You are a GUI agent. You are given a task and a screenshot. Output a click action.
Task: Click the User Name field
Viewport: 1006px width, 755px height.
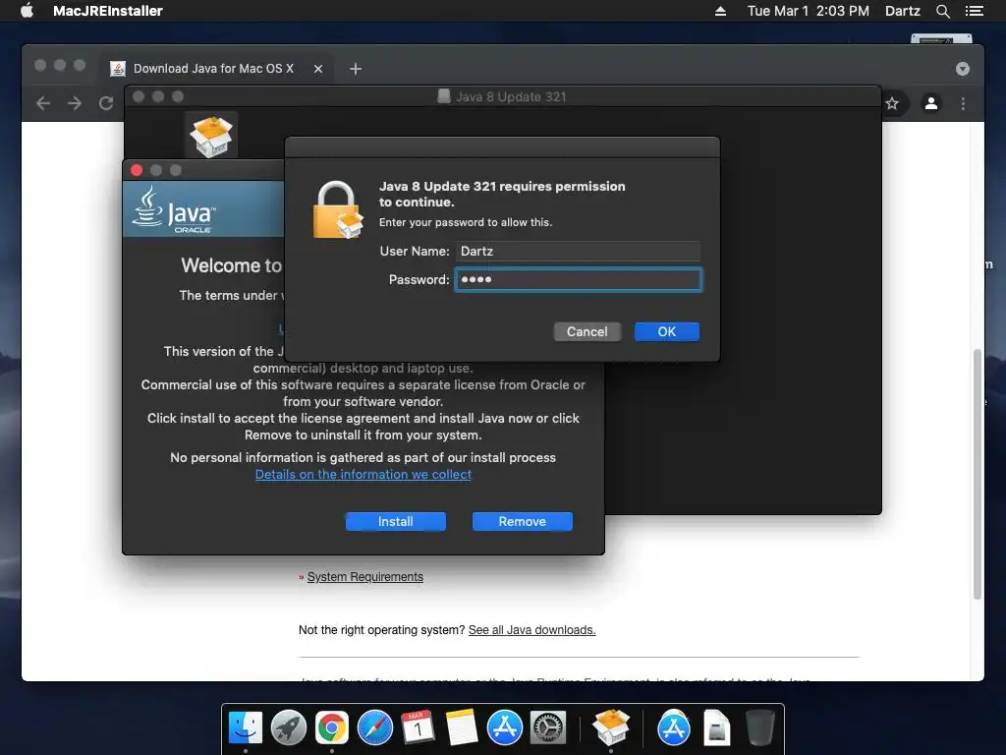coord(578,251)
